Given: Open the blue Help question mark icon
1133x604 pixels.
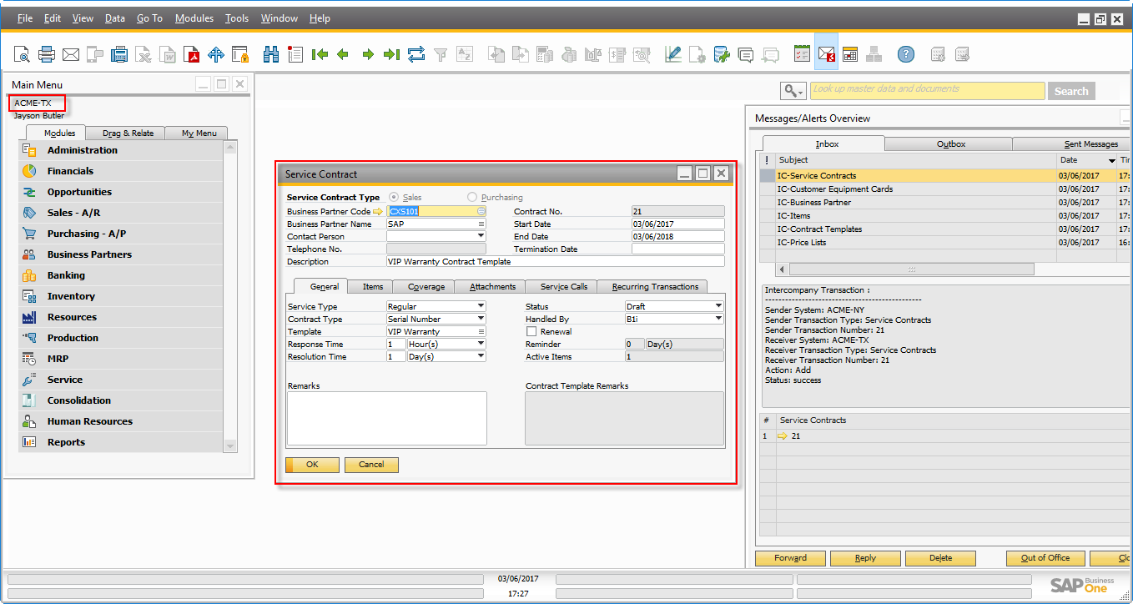Looking at the screenshot, I should click(x=906, y=55).
